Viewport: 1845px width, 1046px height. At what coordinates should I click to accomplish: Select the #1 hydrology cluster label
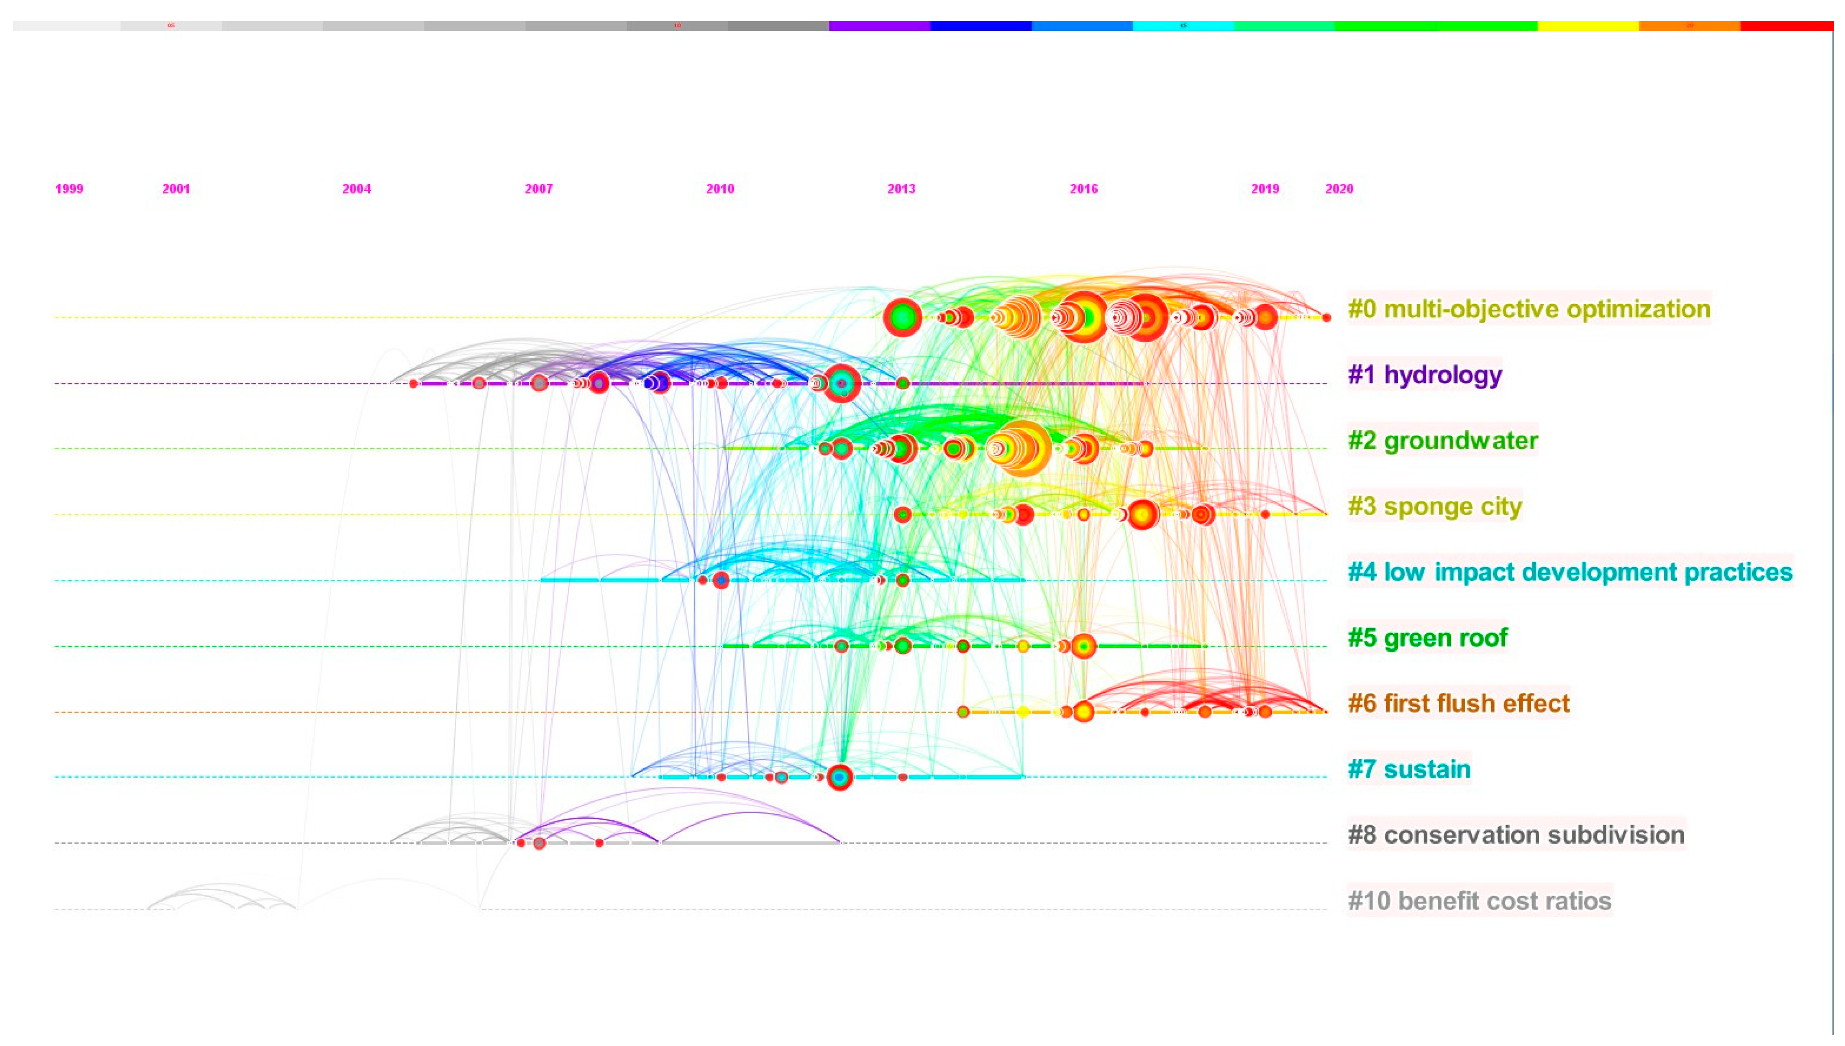pos(1424,375)
